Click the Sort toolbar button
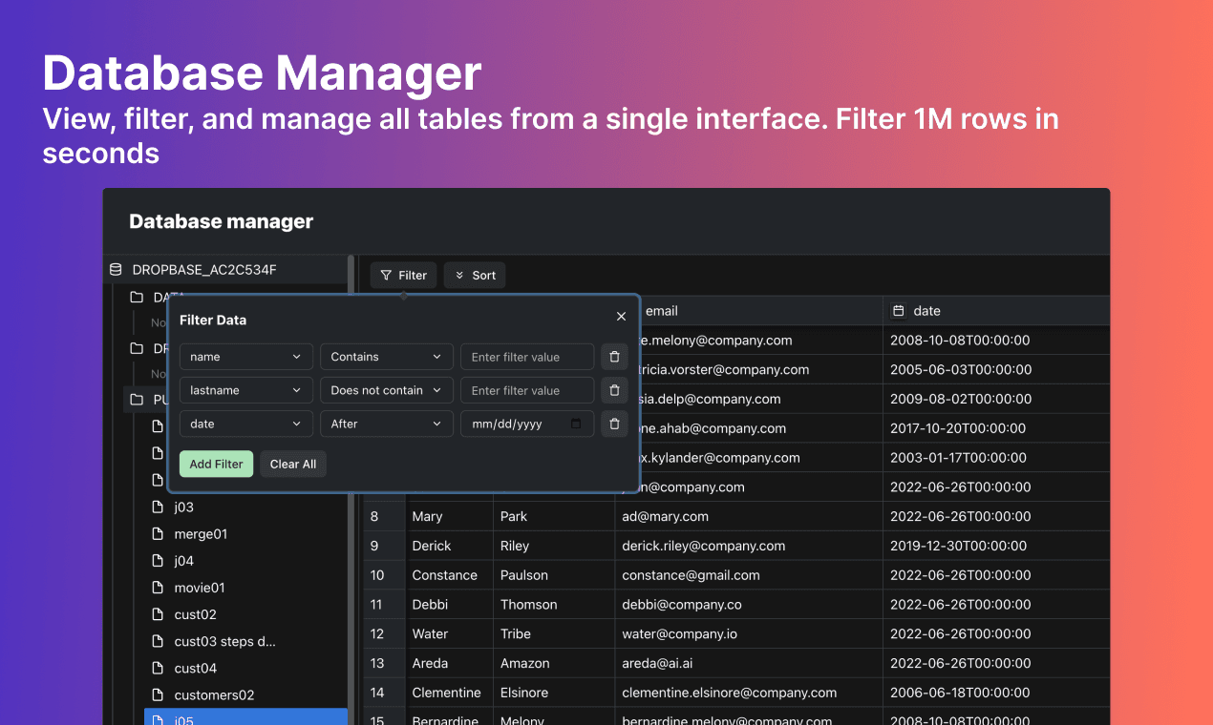1213x725 pixels. point(475,276)
